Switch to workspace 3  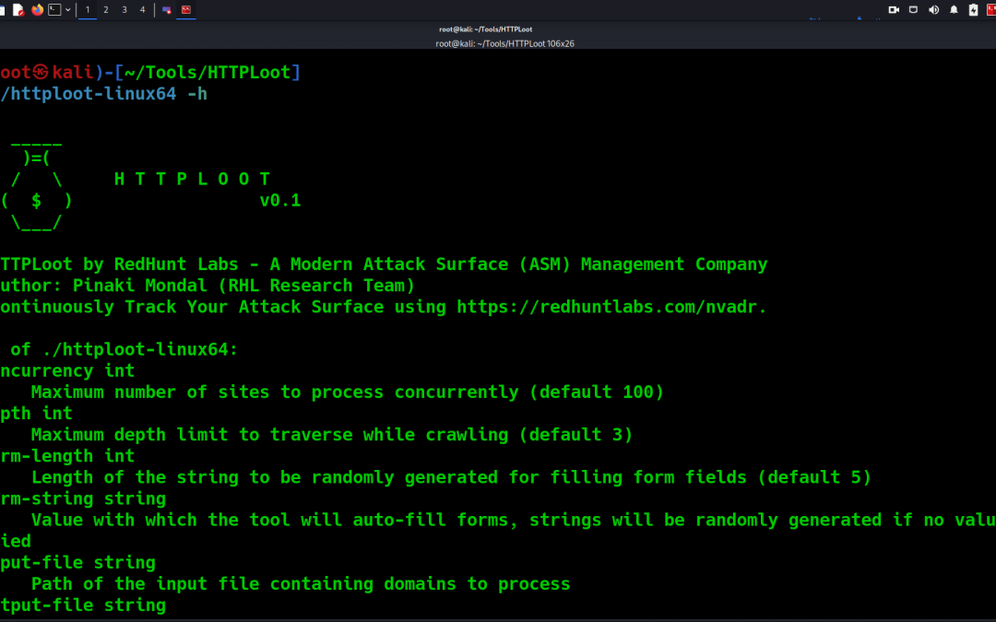125,9
